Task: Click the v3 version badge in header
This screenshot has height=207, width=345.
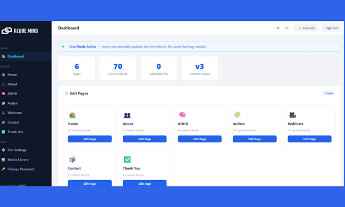Action: [x=287, y=28]
